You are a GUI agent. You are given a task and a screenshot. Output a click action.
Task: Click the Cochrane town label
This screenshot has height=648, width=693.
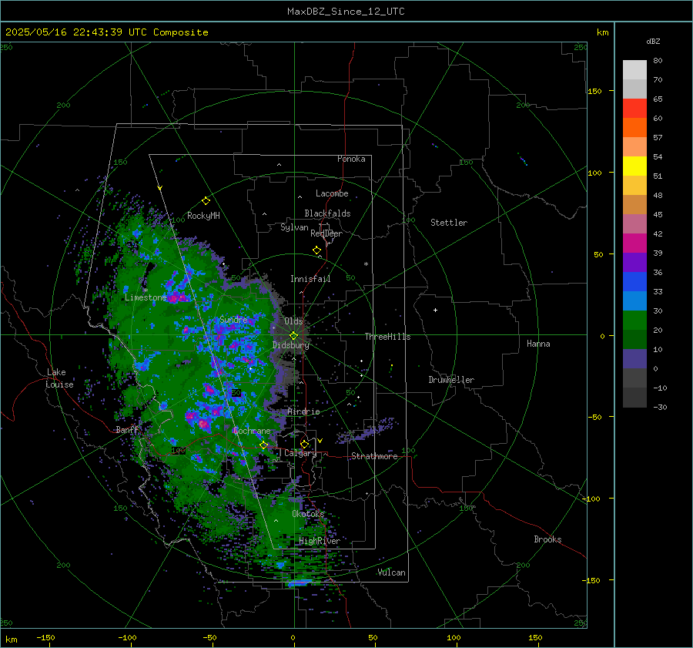pyautogui.click(x=252, y=431)
